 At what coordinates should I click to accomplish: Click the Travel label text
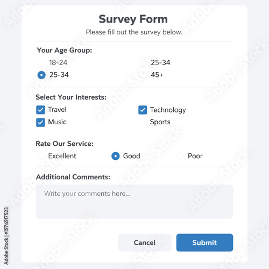(x=57, y=110)
